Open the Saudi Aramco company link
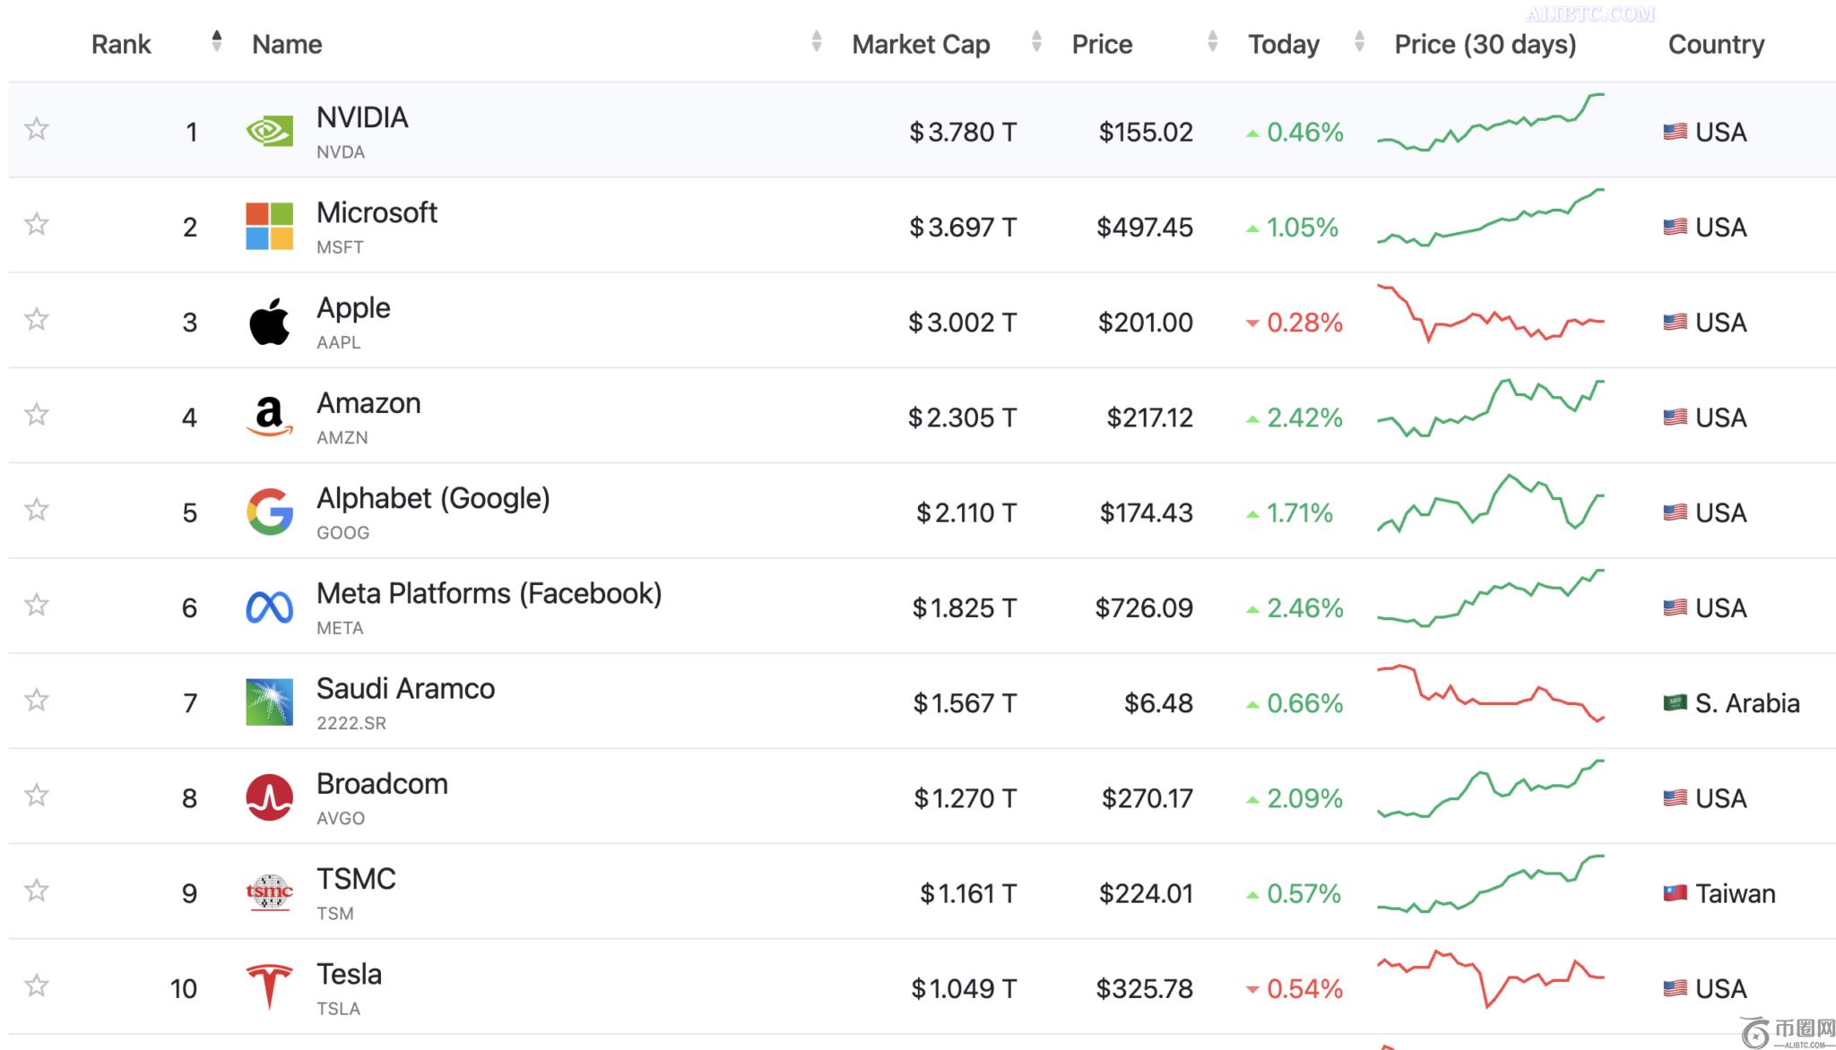Viewport: 1836px width, 1050px height. pos(405,688)
